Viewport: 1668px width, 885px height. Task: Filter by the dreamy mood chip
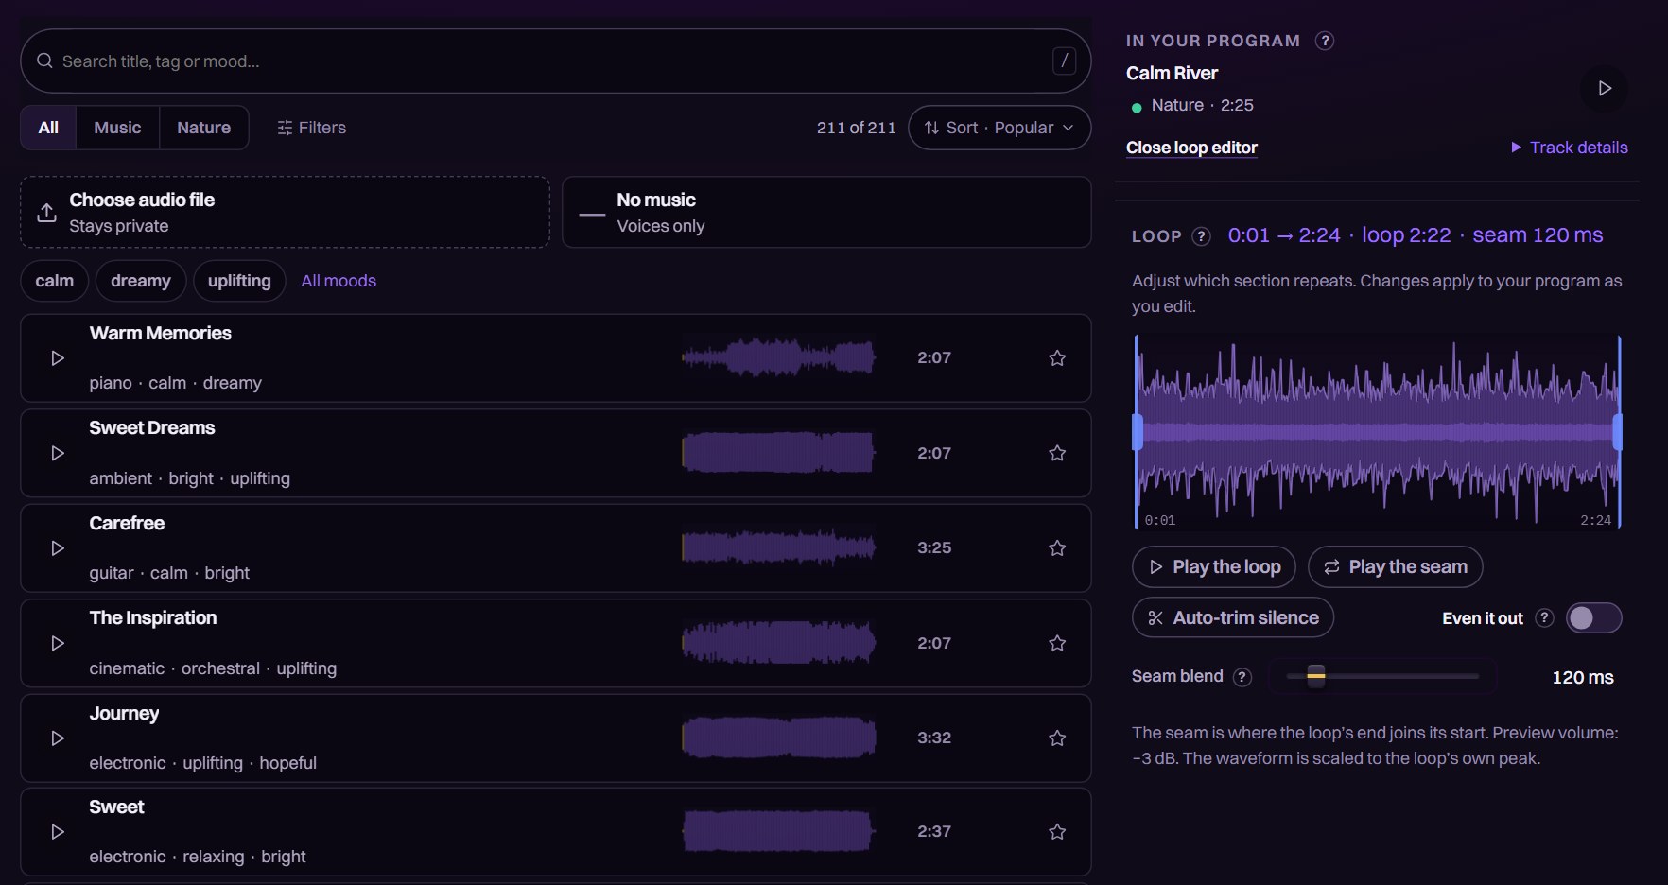click(141, 281)
